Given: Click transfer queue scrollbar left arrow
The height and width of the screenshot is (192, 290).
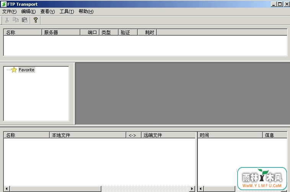Looking at the screenshot, I should pyautogui.click(x=7, y=189).
